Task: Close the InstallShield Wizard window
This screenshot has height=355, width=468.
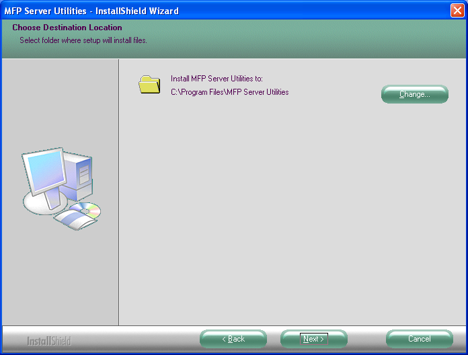Action: tap(457, 11)
